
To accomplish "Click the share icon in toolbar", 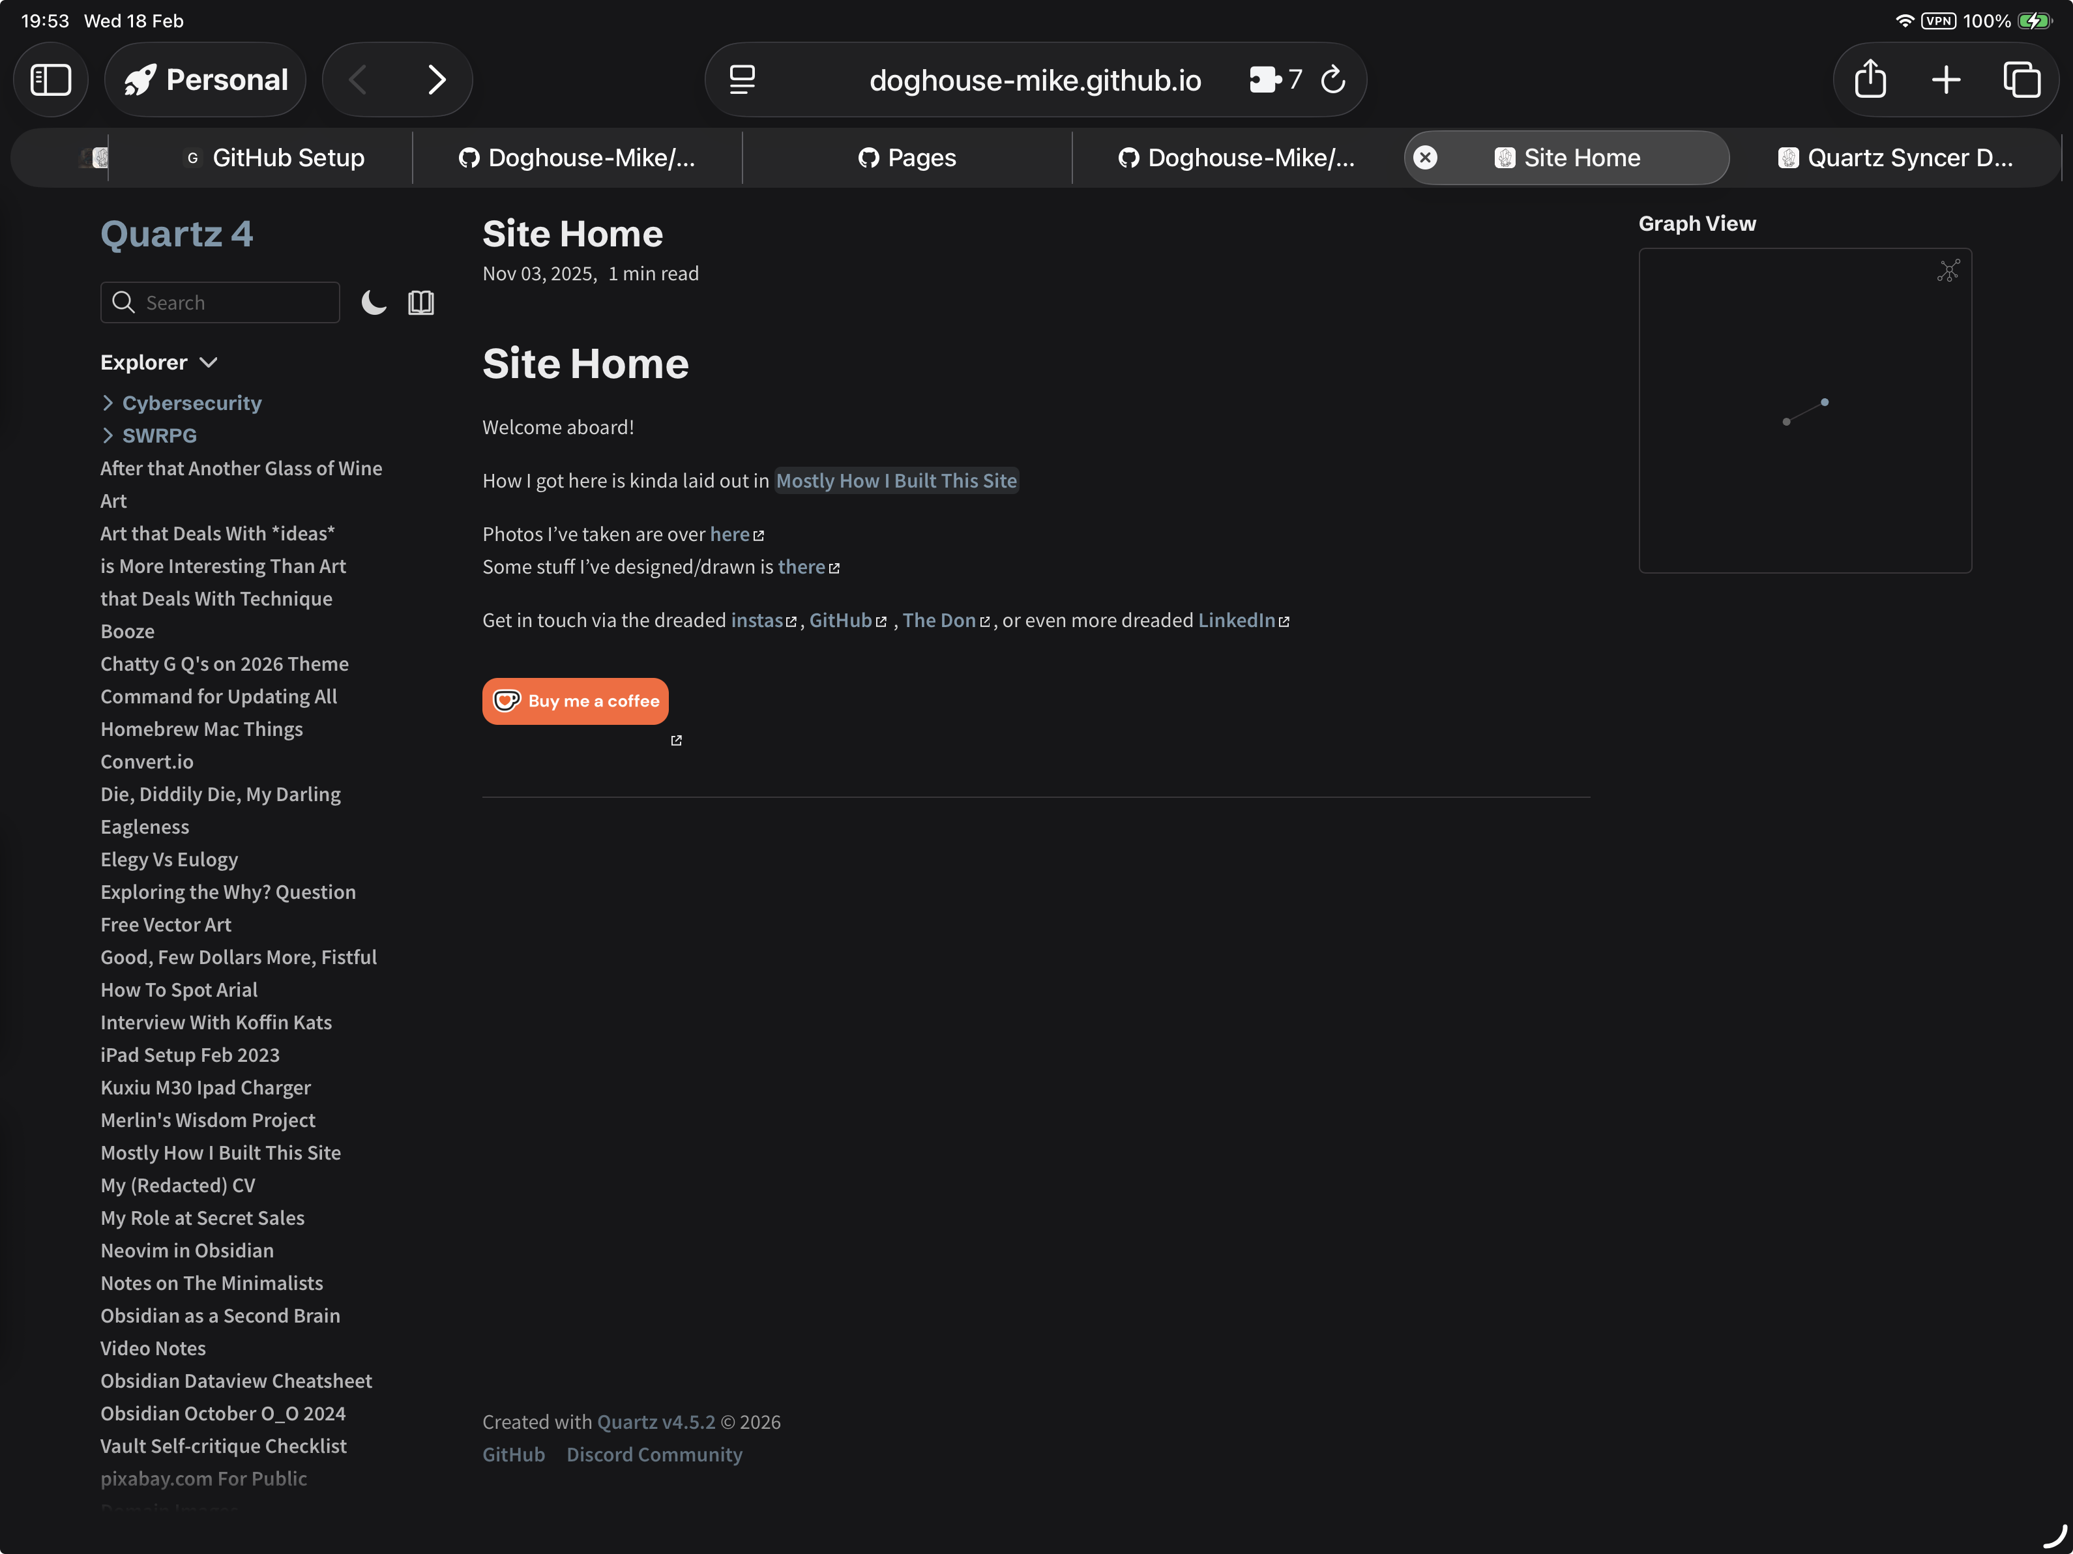I will tap(1870, 80).
